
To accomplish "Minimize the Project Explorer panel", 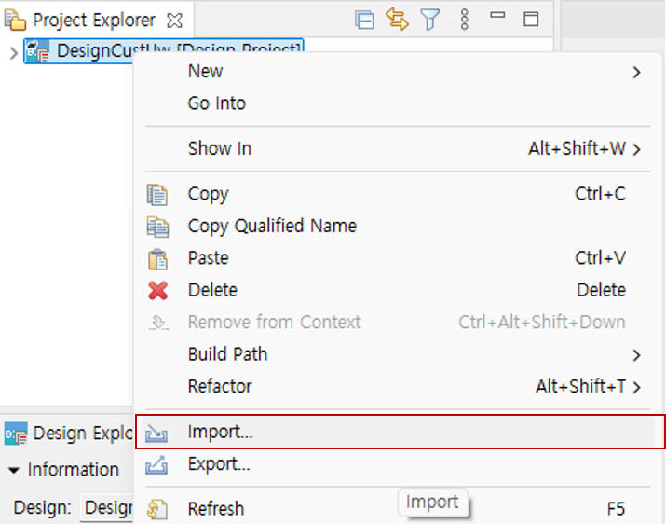I will [x=497, y=18].
